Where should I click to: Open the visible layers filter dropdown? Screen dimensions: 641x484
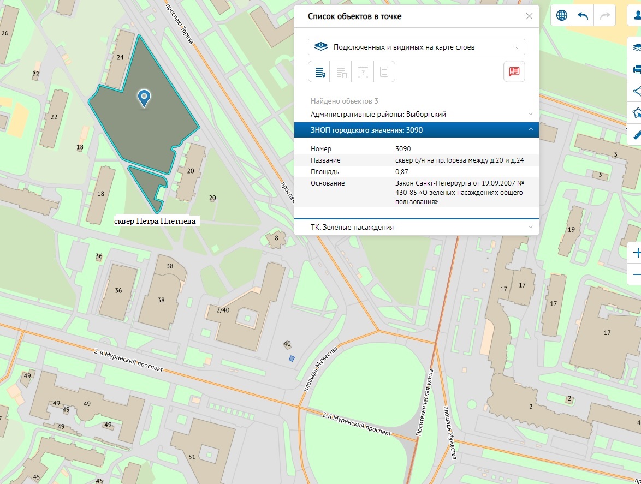click(417, 47)
